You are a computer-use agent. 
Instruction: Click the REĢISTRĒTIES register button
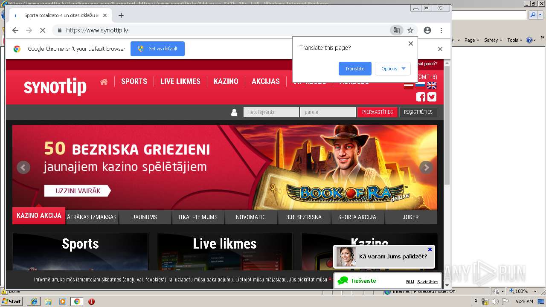click(x=418, y=112)
